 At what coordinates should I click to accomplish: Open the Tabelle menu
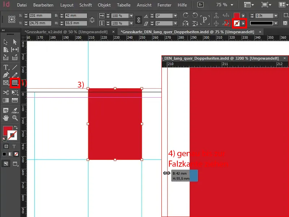click(x=124, y=5)
